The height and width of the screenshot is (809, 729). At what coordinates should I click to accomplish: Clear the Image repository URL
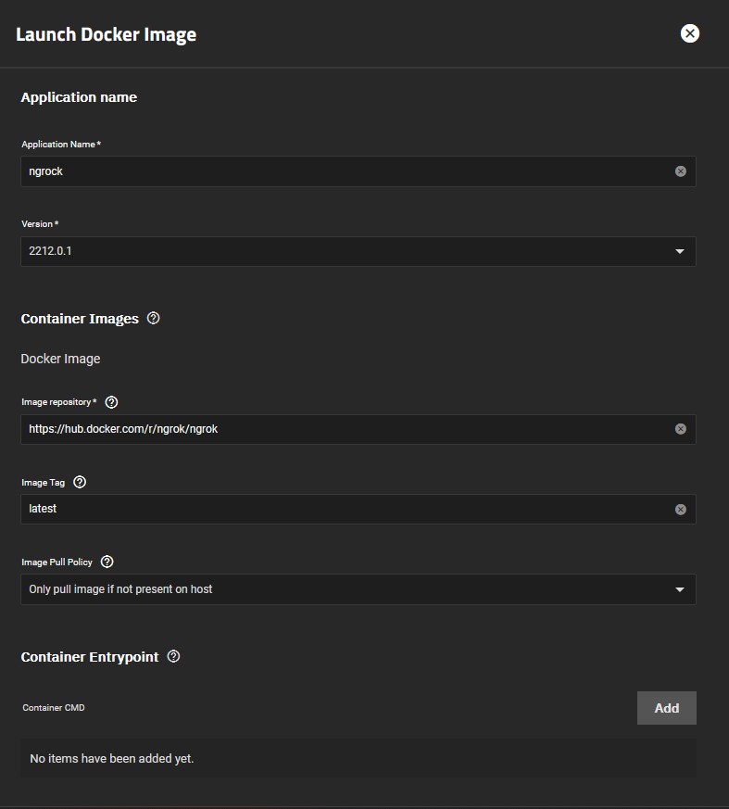(681, 429)
